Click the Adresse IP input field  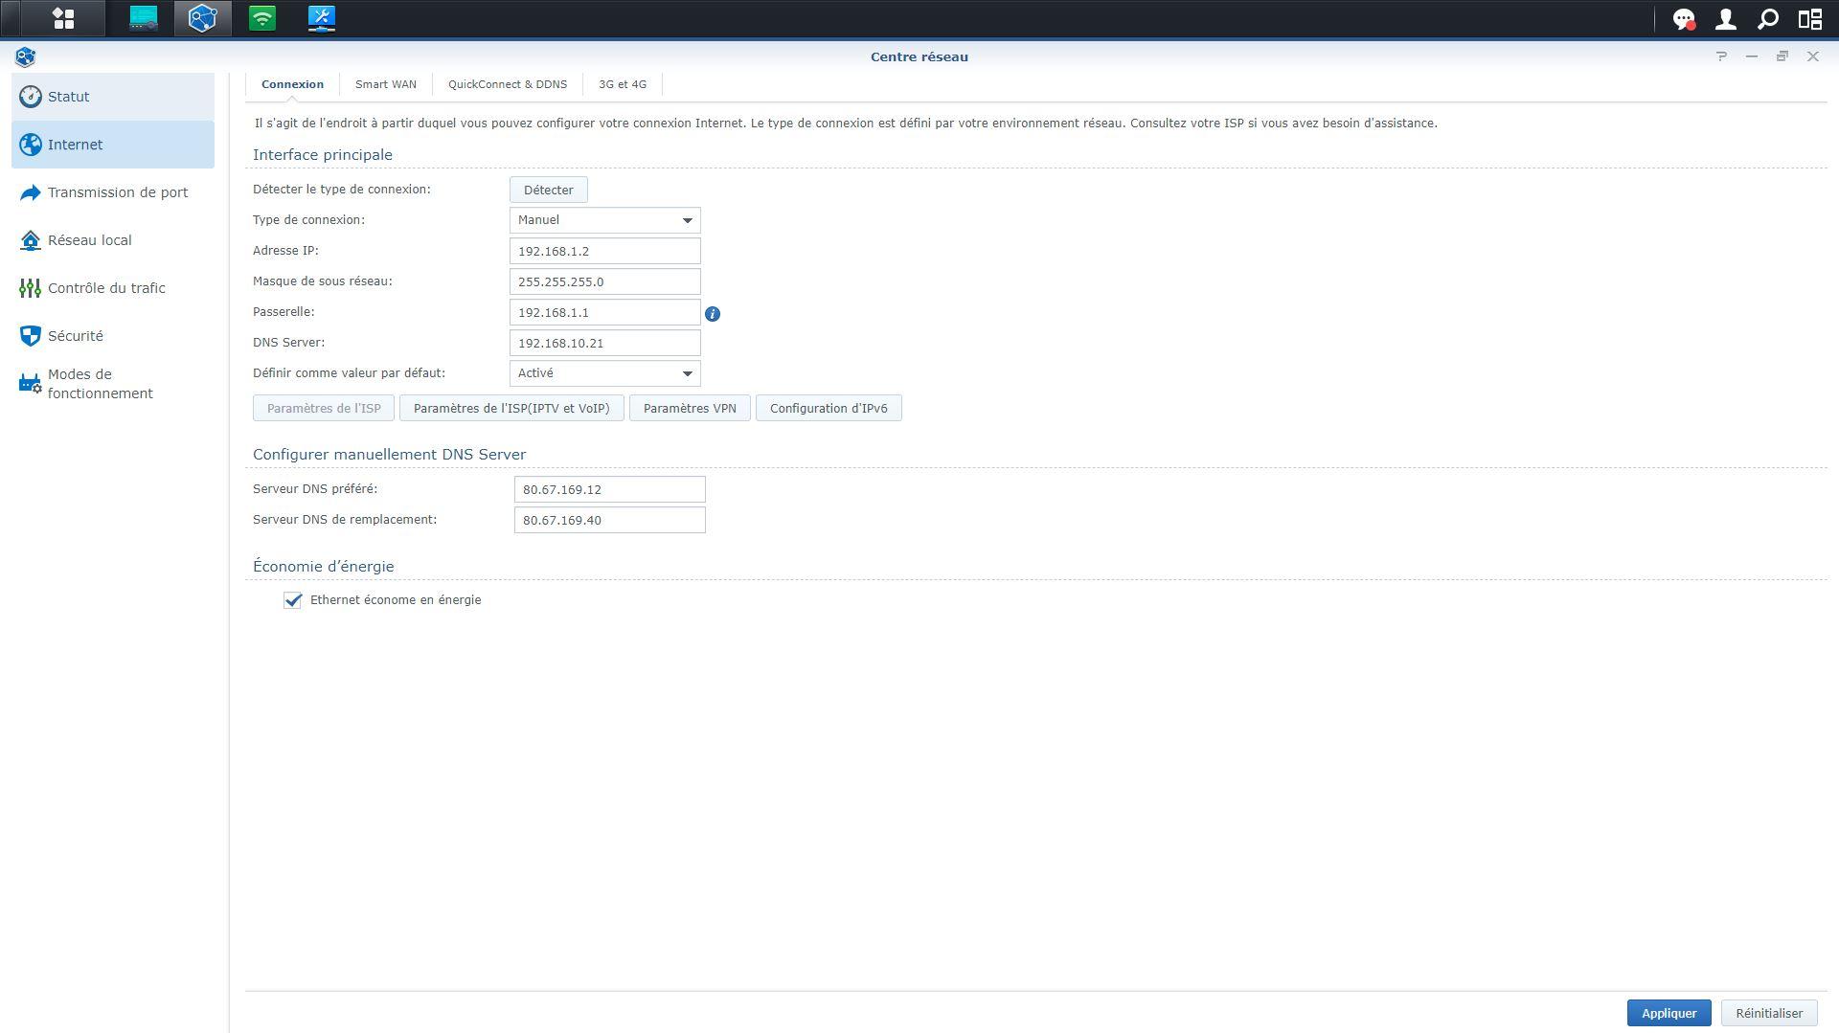pos(604,251)
